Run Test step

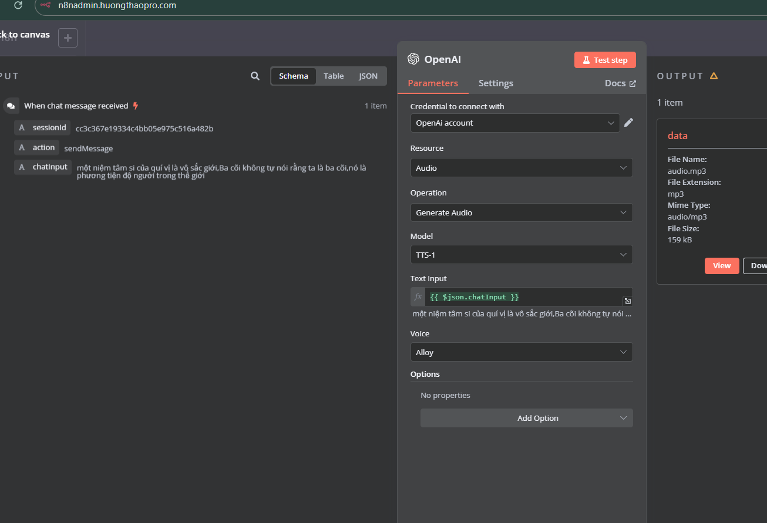(x=605, y=60)
